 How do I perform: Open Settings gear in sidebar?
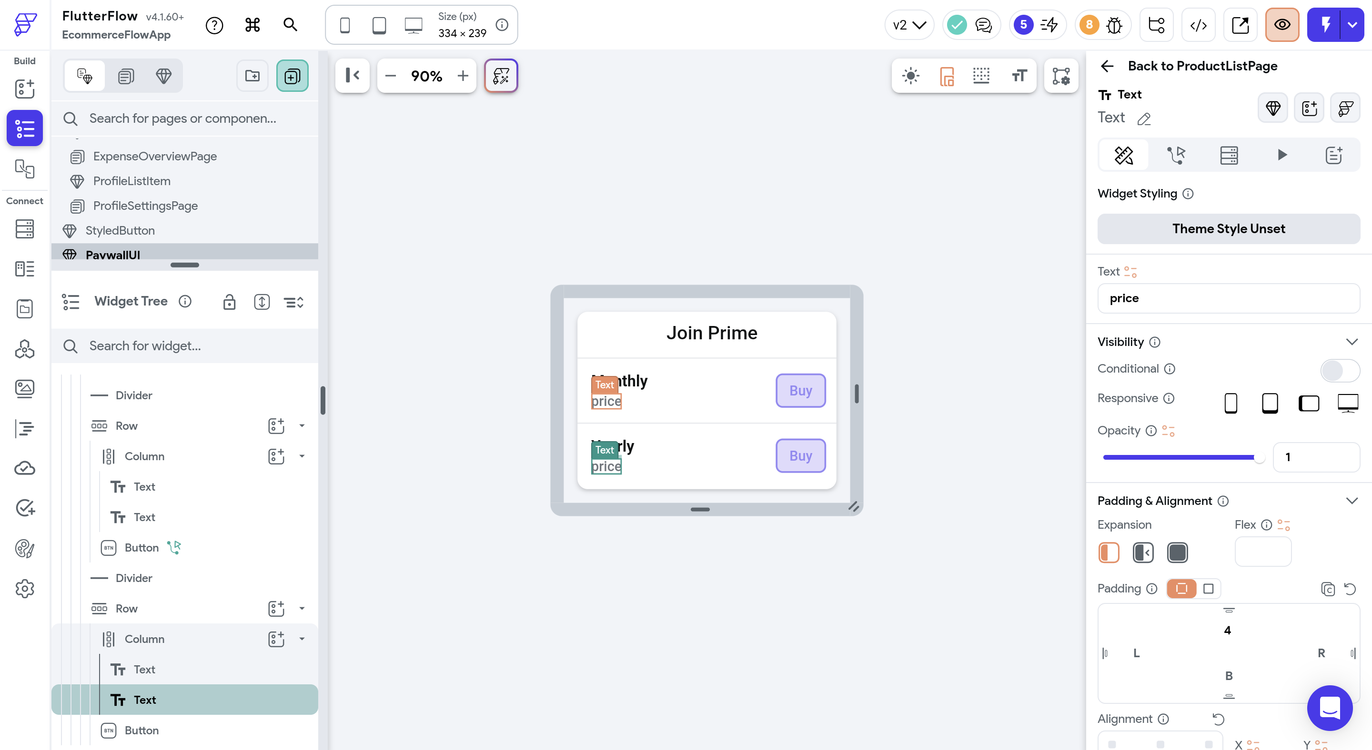(x=24, y=588)
